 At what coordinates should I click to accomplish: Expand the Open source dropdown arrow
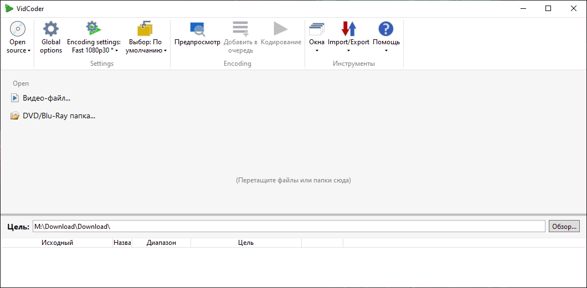tap(29, 51)
